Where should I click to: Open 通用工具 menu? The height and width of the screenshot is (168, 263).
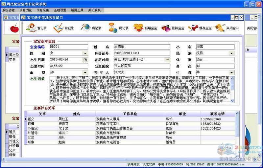(77, 10)
